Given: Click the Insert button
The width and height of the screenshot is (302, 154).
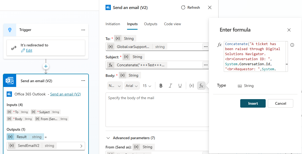Looking at the screenshot, I should (253, 103).
